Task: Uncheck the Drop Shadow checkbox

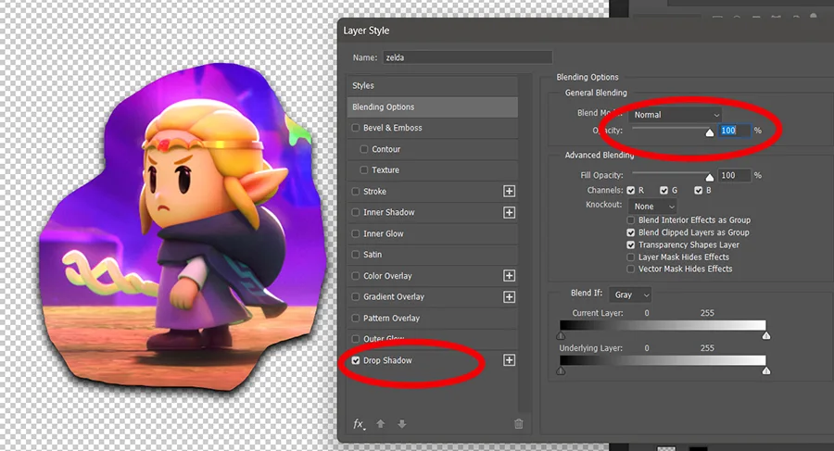Action: pyautogui.click(x=356, y=360)
